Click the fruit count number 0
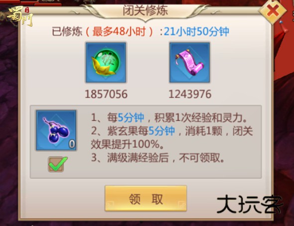 pos(72,144)
